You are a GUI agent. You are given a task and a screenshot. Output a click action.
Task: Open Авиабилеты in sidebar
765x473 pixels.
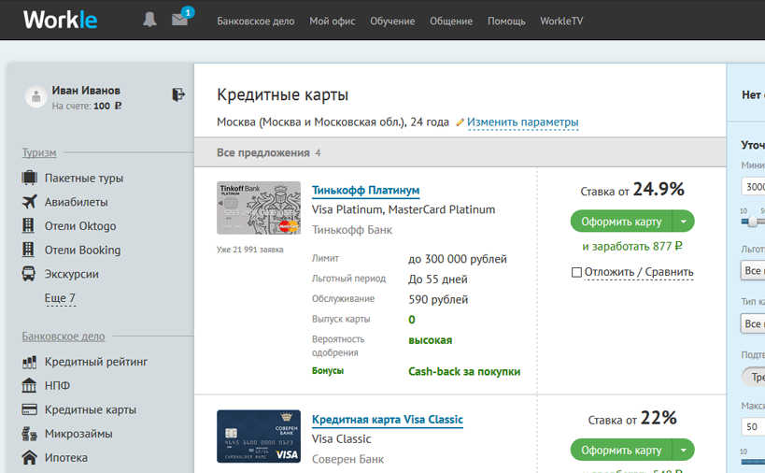click(76, 202)
